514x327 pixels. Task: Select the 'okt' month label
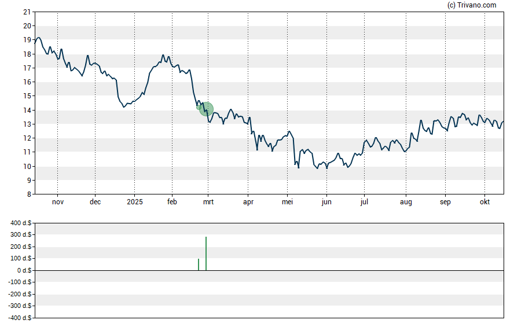pyautogui.click(x=485, y=202)
